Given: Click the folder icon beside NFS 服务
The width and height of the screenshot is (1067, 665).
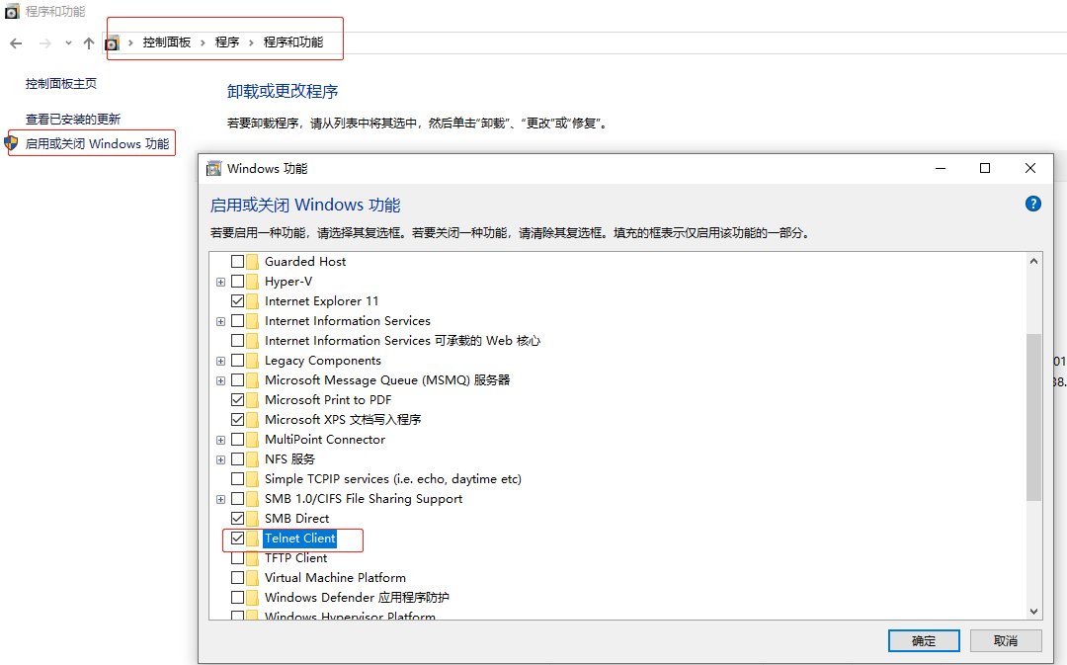Looking at the screenshot, I should click(253, 458).
